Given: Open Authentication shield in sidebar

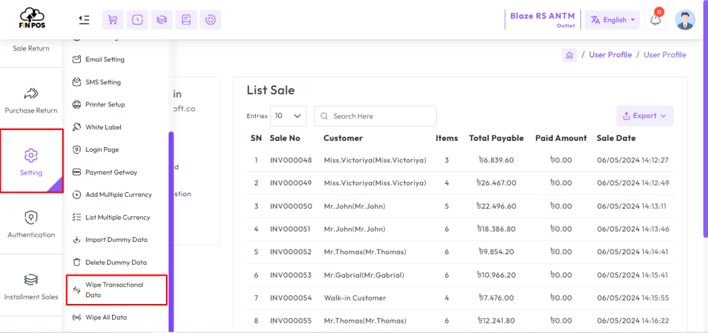Looking at the screenshot, I should pyautogui.click(x=31, y=224).
